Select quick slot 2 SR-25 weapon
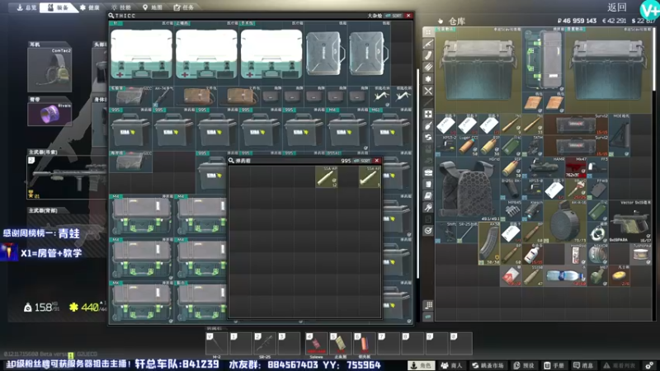The image size is (660, 371). 265,343
